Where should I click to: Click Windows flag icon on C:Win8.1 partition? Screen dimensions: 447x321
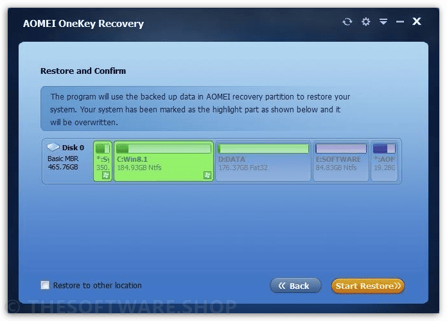(207, 175)
